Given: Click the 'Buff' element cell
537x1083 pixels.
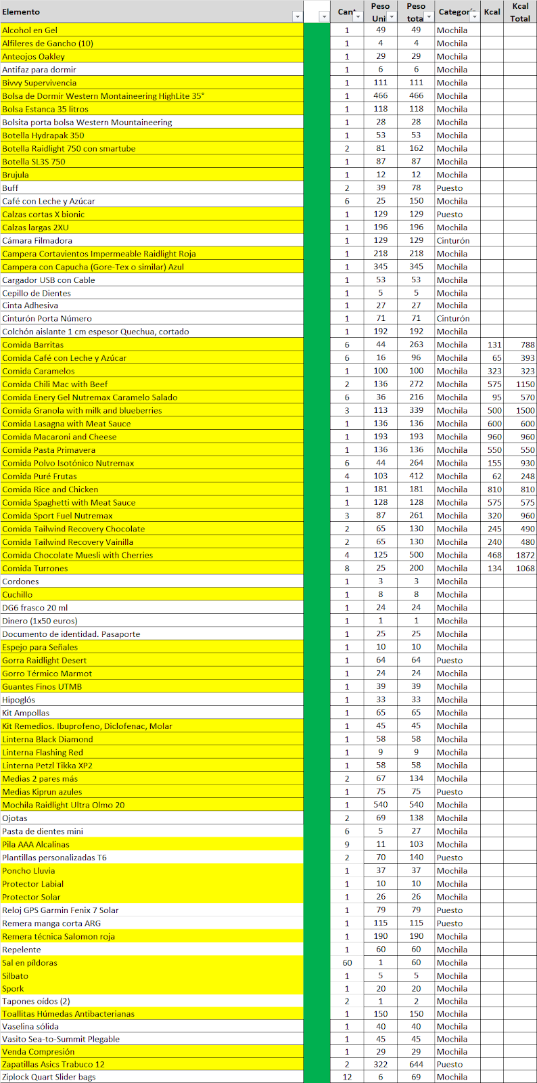Looking at the screenshot, I should (x=151, y=187).
